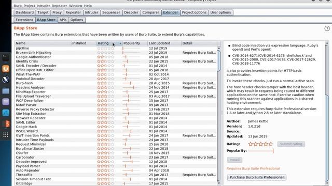Open the BApp Store help icon
Screen dimensions: 332x186
click(x=327, y=28)
